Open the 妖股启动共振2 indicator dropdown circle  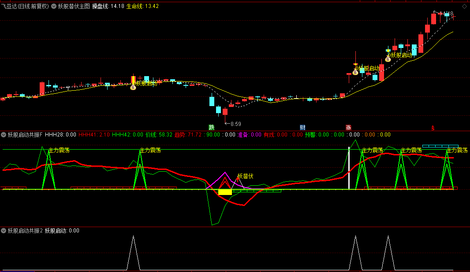pyautogui.click(x=3, y=231)
